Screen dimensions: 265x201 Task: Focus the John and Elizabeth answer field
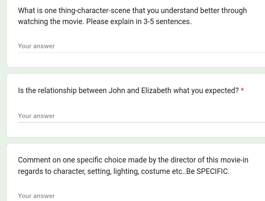point(141,116)
